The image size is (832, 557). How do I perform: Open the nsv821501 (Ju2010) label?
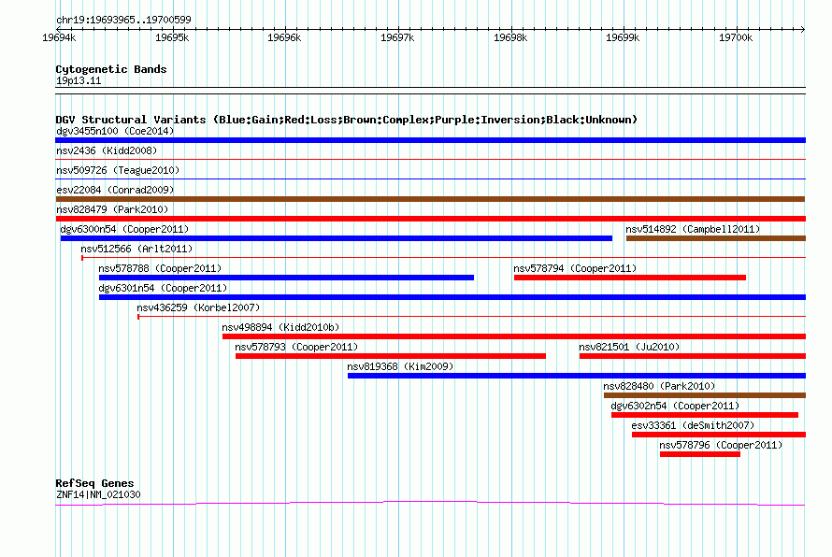coord(629,347)
